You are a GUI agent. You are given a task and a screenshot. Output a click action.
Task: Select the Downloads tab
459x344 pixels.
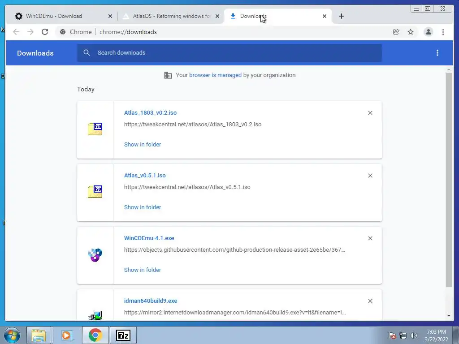tap(278, 16)
